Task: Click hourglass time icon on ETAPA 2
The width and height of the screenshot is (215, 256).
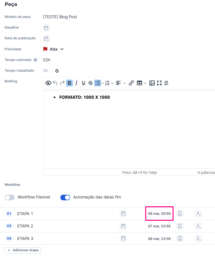Action: (x=180, y=226)
